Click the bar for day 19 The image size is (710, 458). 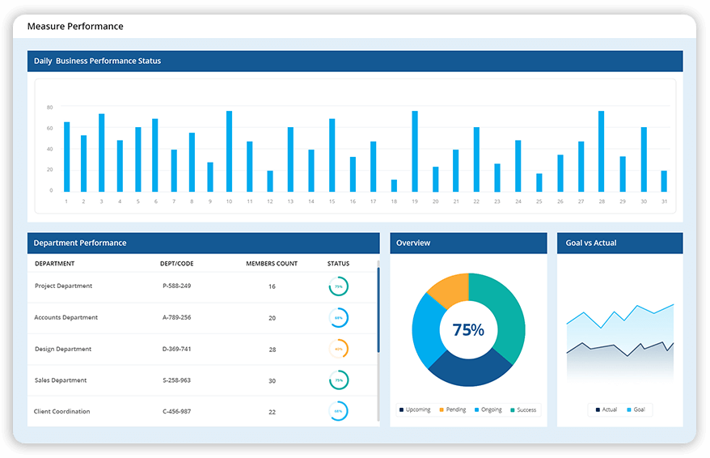[x=415, y=151]
